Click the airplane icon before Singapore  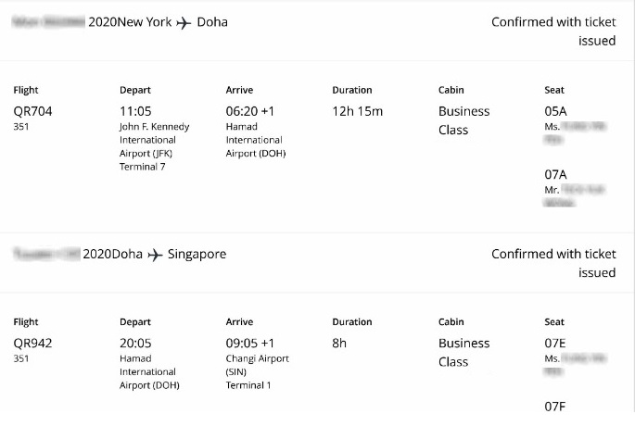click(x=154, y=255)
